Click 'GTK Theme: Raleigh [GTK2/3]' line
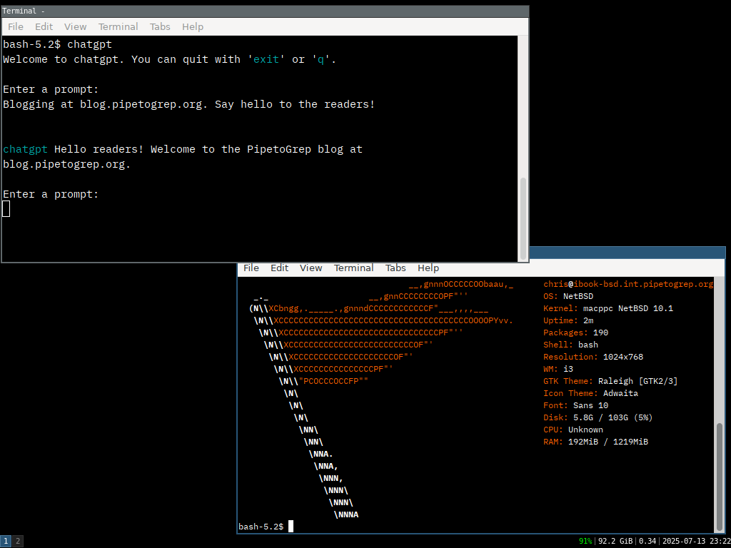Viewport: 731px width, 548px height. [611, 381]
